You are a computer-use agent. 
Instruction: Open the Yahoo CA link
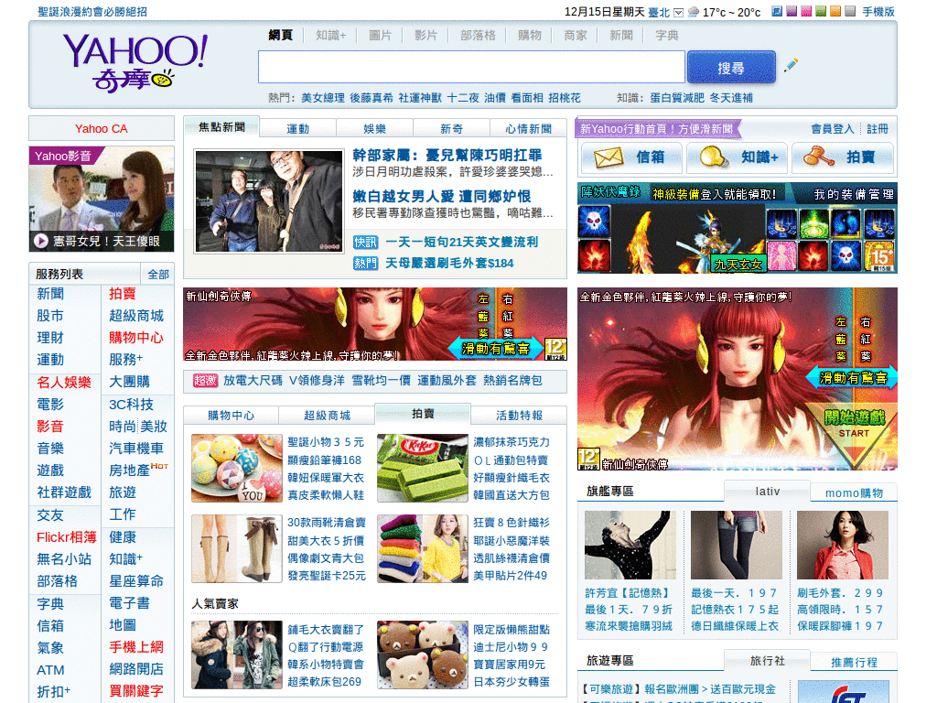102,128
